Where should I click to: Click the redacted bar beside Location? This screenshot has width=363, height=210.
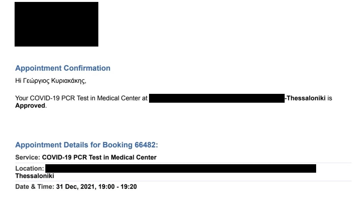coord(181,168)
